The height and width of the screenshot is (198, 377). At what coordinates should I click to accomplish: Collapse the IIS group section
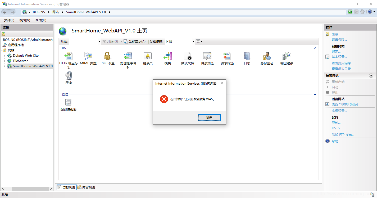click(315, 48)
